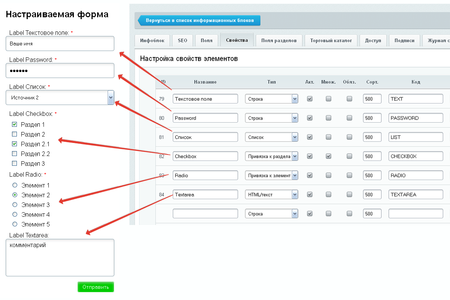
Task: Click the PASSWORD code input field
Action: point(415,118)
